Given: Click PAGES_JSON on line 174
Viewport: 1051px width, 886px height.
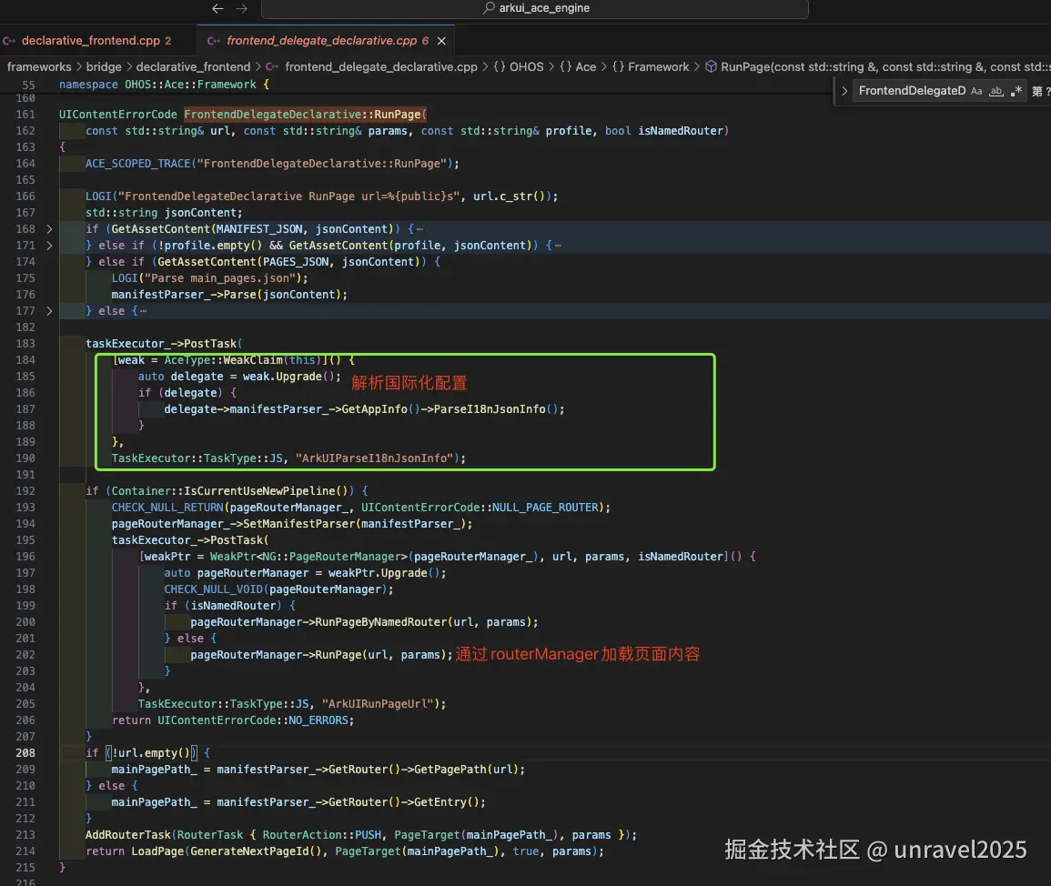Looking at the screenshot, I should [x=296, y=262].
